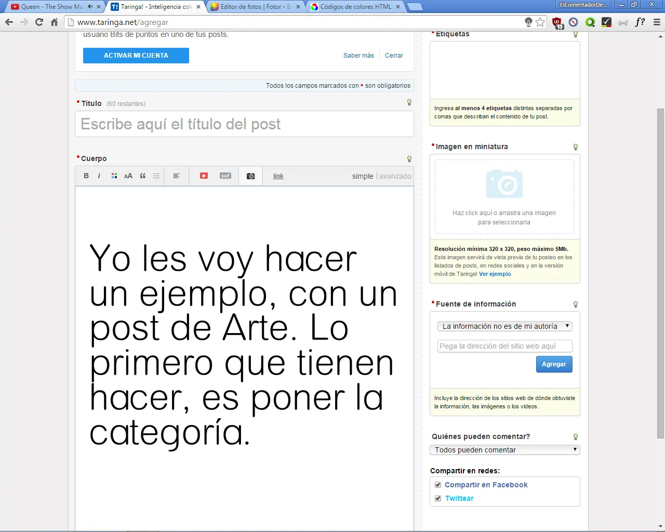Mute the Queen tab audio icon
The height and width of the screenshot is (532, 665).
pyautogui.click(x=90, y=7)
